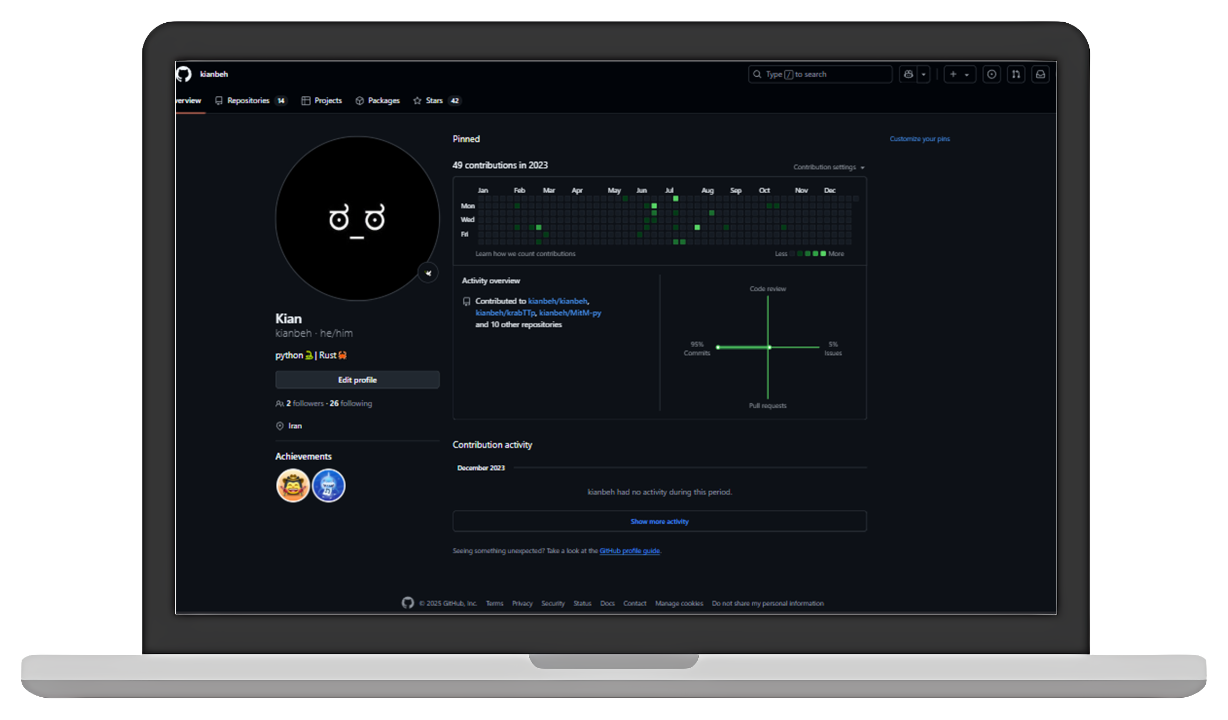The width and height of the screenshot is (1228, 720).
Task: Open the kianbeh/krabTTp repository link
Action: (x=505, y=313)
